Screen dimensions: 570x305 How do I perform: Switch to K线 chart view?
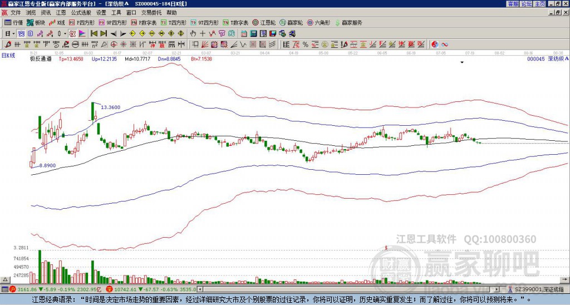pyautogui.click(x=57, y=22)
